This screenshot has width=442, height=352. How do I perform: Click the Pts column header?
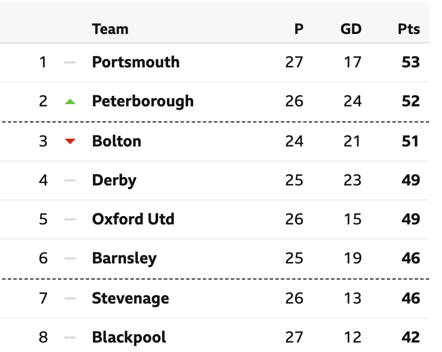coord(409,29)
